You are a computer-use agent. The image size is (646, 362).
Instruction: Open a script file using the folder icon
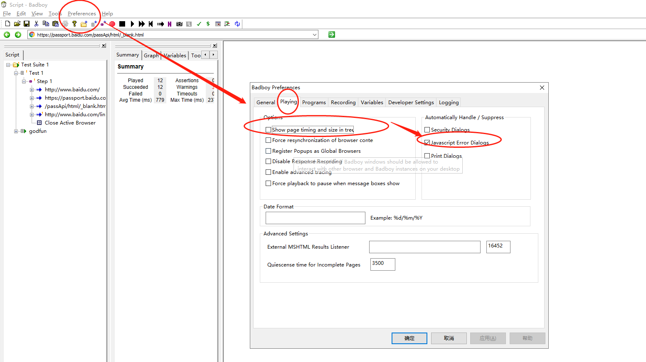[x=17, y=24]
